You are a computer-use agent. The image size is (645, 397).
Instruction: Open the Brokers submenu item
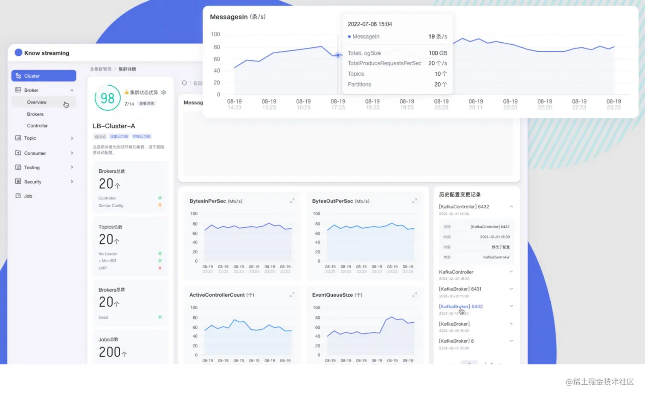tap(35, 114)
